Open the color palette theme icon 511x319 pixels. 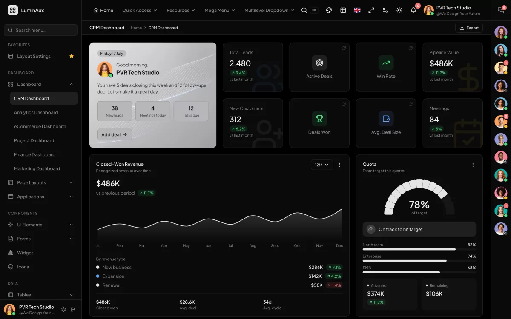329,10
